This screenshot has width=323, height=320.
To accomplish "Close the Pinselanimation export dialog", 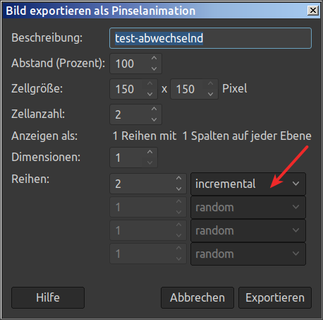I will click(313, 11).
